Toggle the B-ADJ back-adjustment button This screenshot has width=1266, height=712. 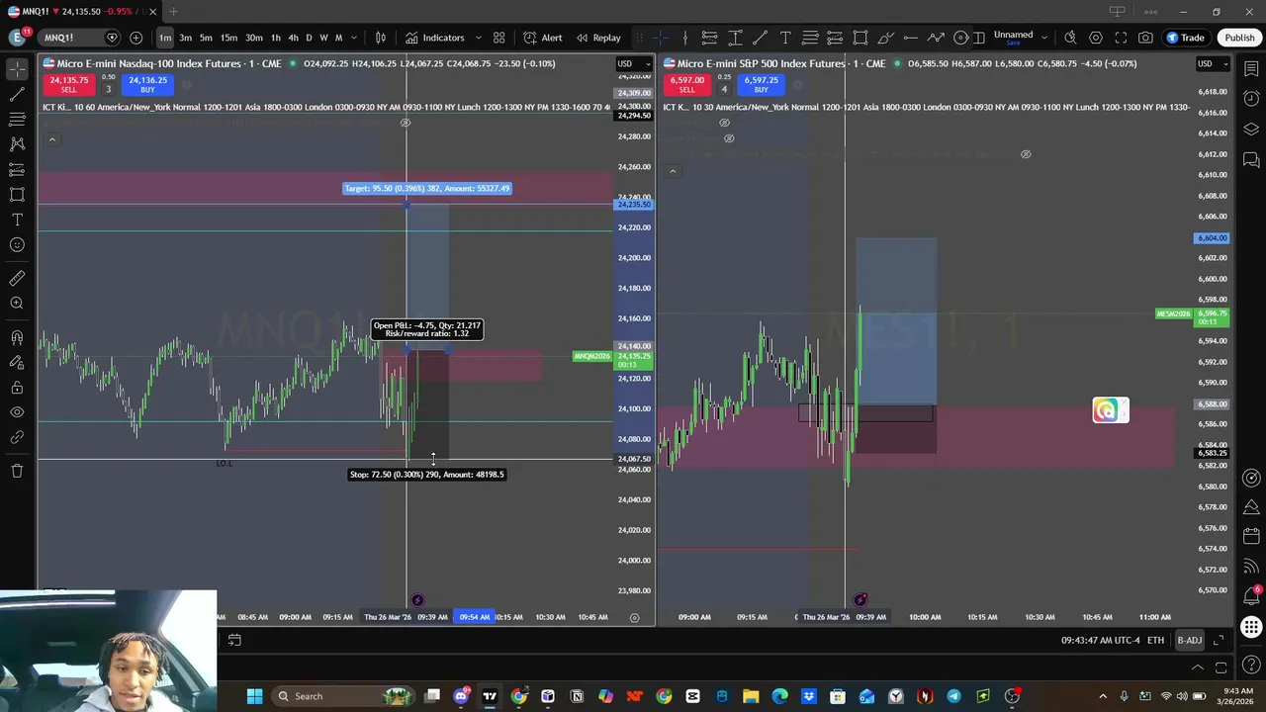(1189, 640)
